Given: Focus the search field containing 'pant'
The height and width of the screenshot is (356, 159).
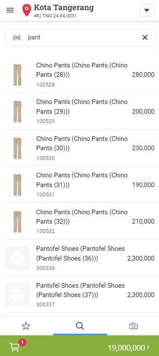Looking at the screenshot, I should point(80,37).
